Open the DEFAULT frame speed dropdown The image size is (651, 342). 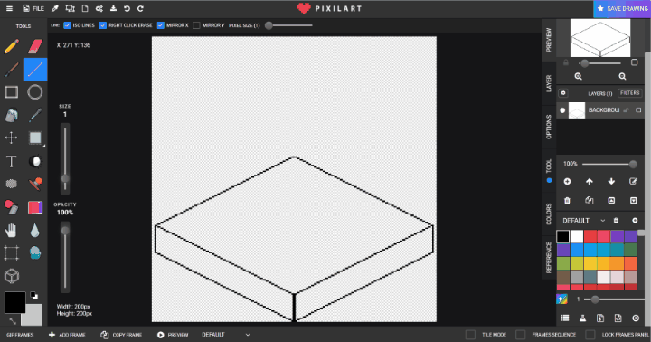(226, 335)
